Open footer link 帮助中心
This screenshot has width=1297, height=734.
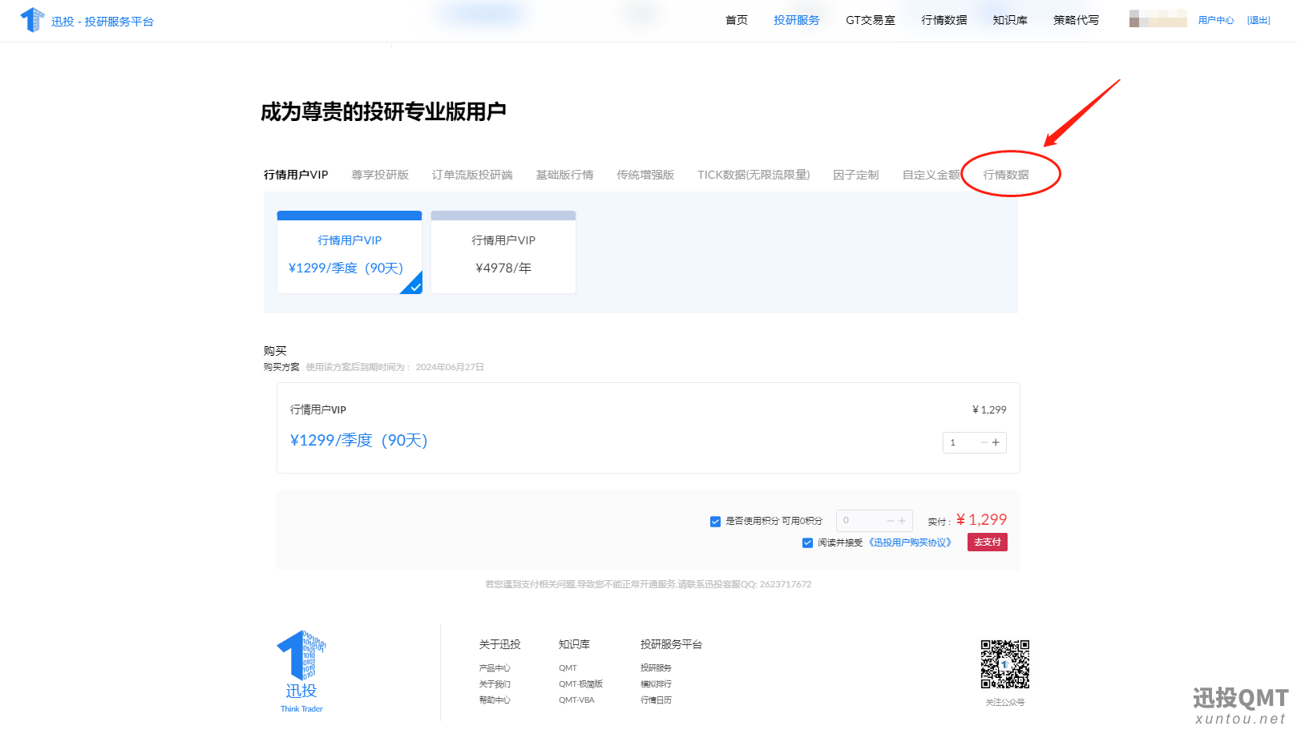click(x=495, y=700)
